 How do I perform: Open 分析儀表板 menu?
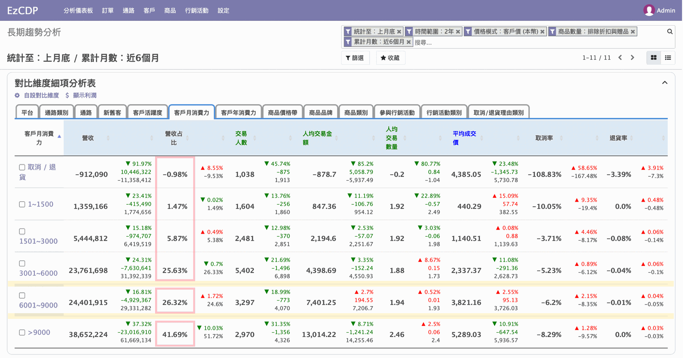(78, 11)
